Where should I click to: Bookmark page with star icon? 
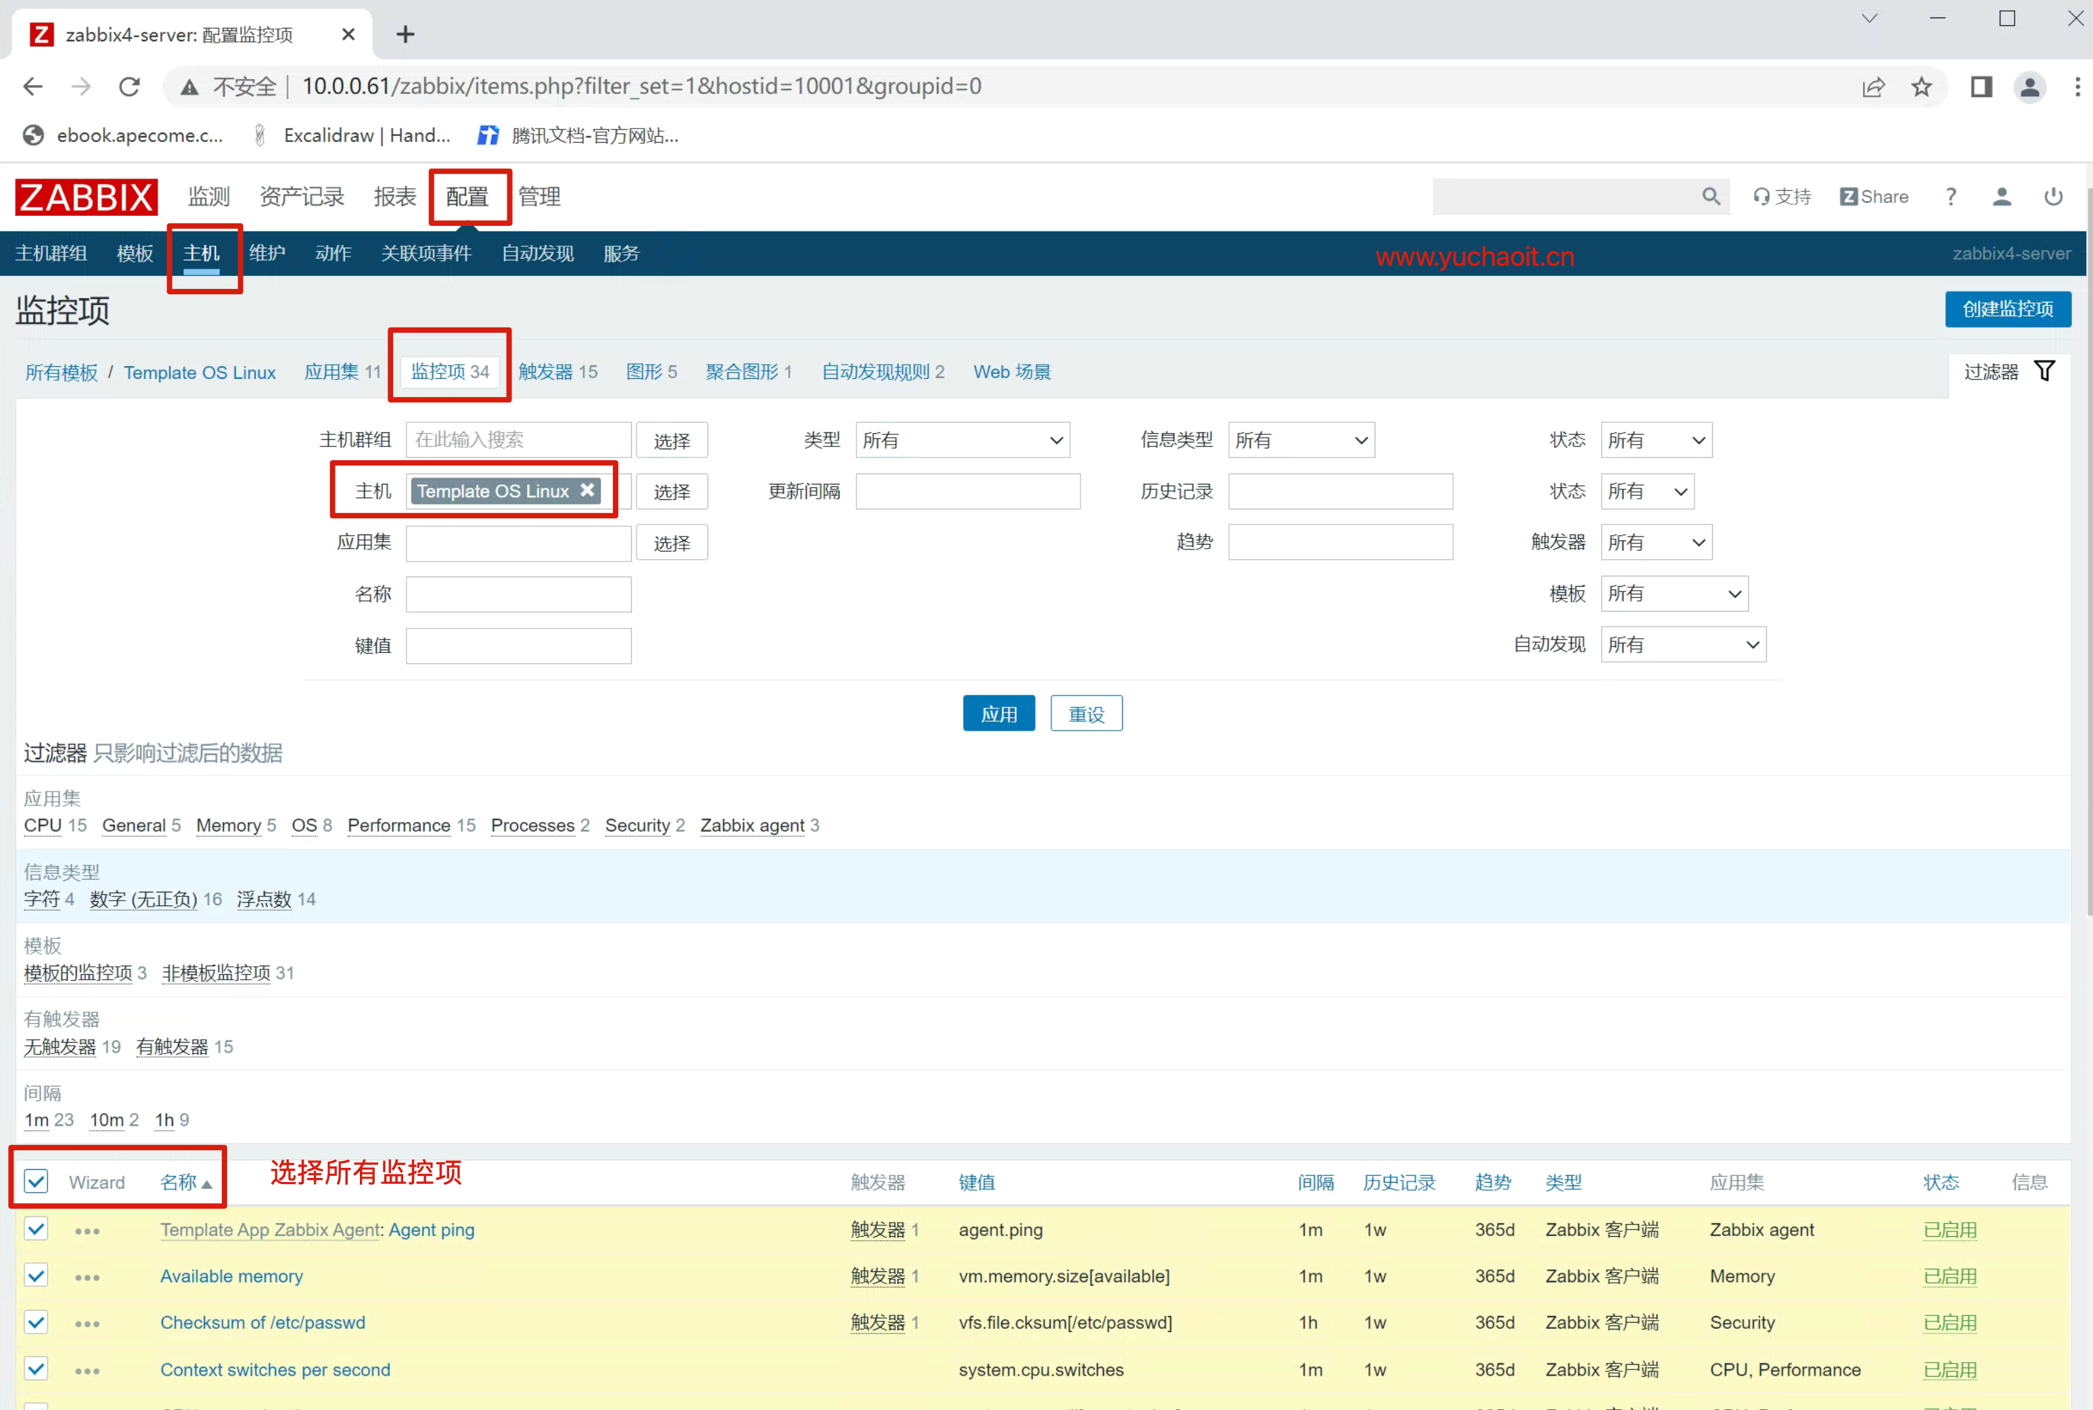pos(1921,87)
